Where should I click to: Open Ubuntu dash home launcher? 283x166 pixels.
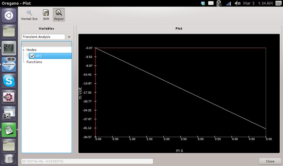[x=9, y=16]
